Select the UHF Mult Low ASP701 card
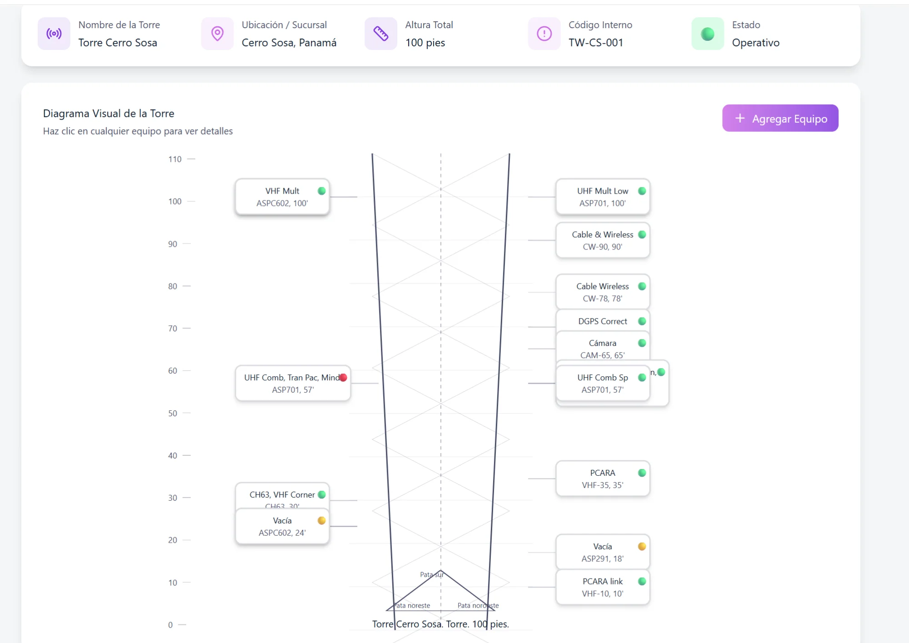The image size is (909, 643). pos(602,197)
